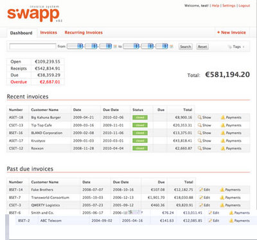
Task: Click due amount €1,901.70
Action: coord(156,198)
